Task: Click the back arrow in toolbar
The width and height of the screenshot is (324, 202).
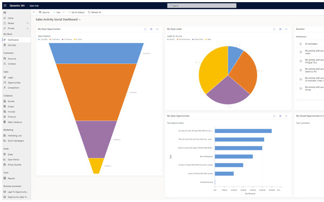Action: [34, 12]
